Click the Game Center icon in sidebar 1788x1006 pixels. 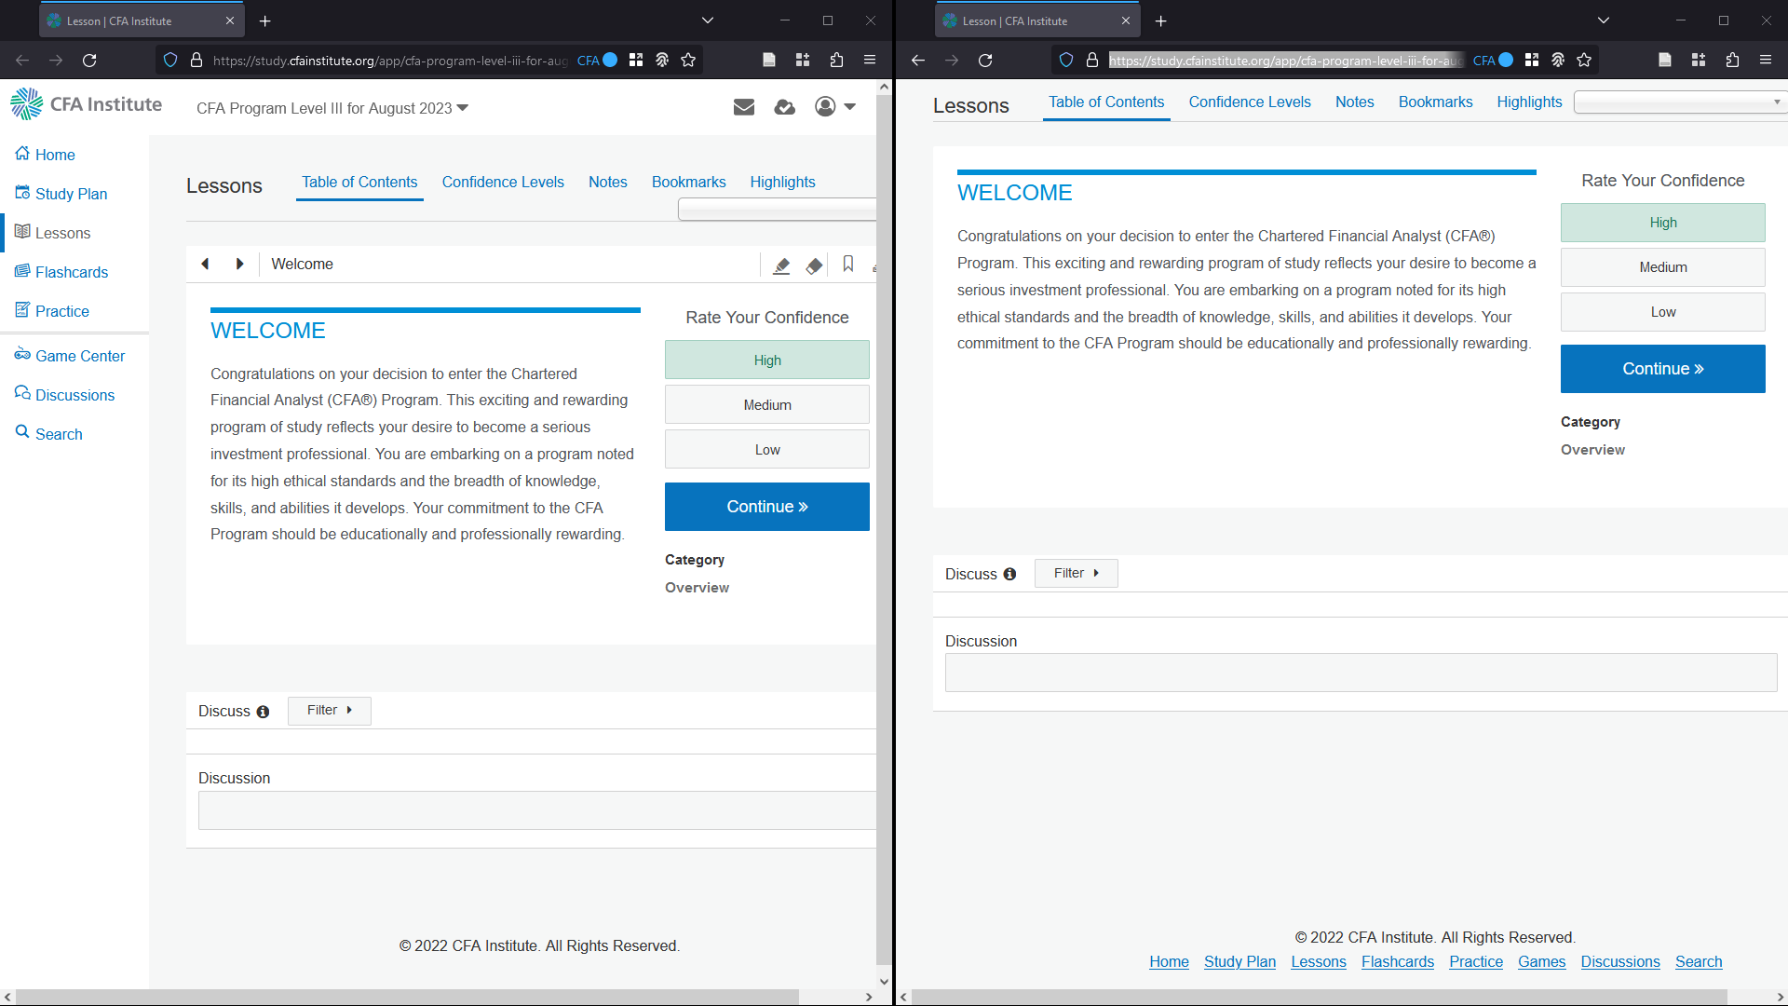tap(22, 354)
